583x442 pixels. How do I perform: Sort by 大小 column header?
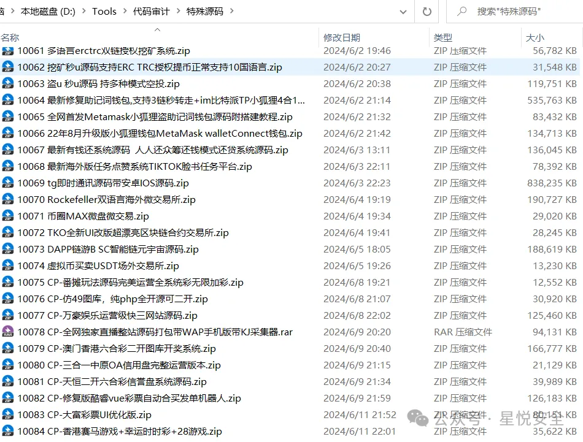(535, 37)
